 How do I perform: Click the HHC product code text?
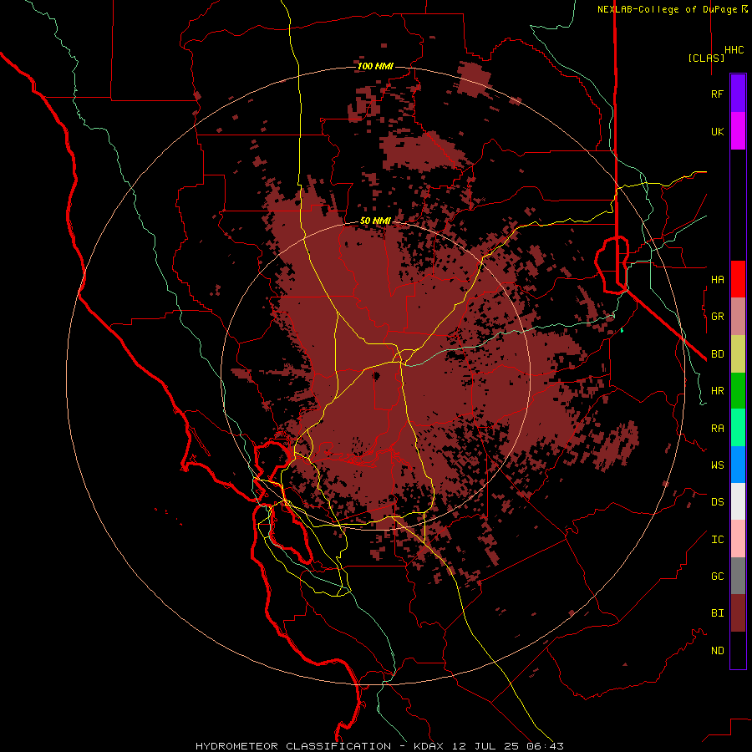click(x=734, y=50)
